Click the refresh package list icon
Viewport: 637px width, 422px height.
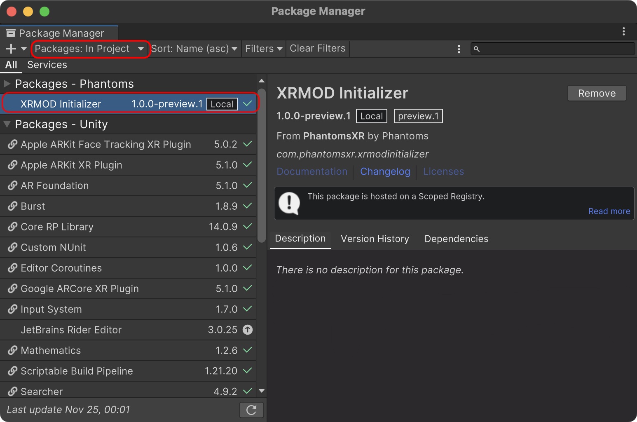coord(251,410)
